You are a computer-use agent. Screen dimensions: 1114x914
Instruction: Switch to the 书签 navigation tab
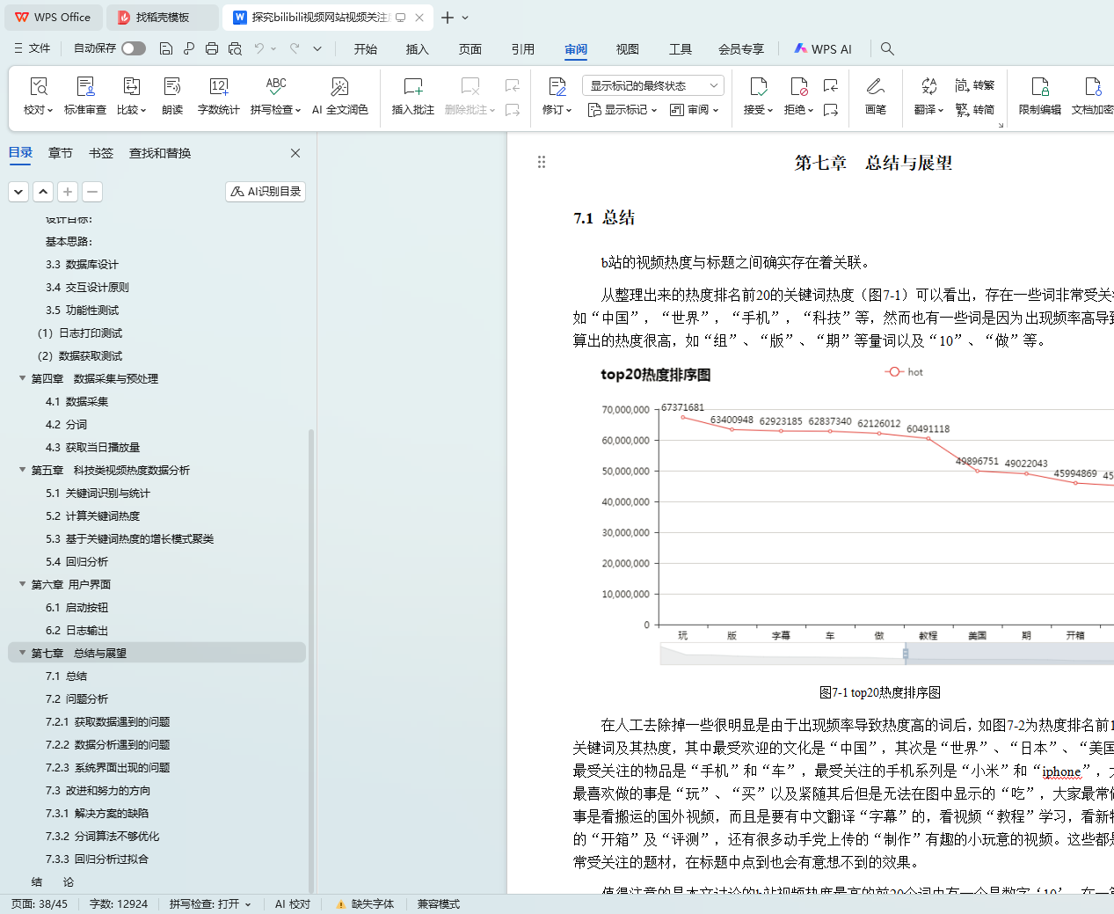click(x=101, y=153)
